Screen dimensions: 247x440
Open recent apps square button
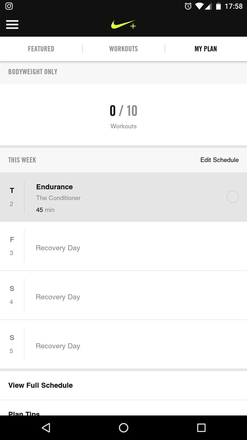pos(201,428)
